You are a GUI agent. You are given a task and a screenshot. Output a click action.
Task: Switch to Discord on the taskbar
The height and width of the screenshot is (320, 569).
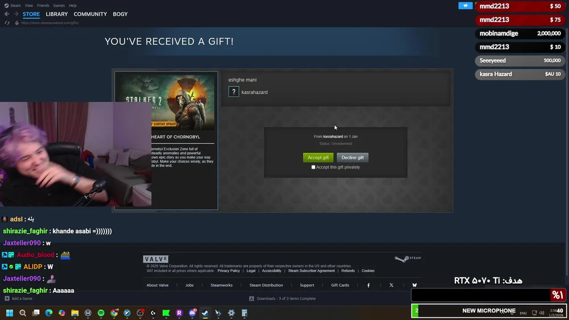pos(192,313)
